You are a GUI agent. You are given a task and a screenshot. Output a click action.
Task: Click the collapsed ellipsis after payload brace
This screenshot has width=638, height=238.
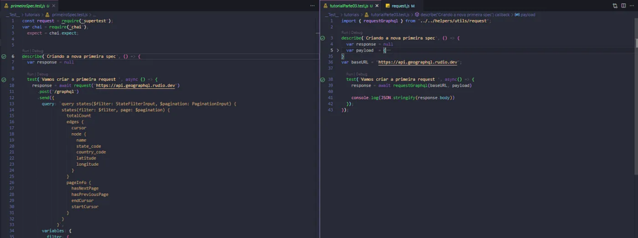[x=388, y=50]
